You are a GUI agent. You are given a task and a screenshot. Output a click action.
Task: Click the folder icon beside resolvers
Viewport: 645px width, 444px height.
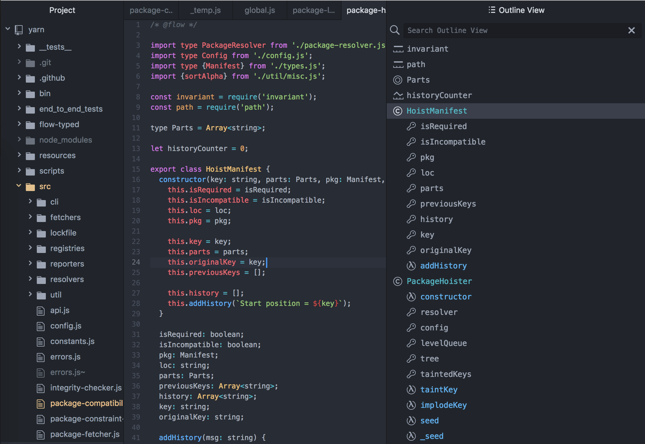pos(41,279)
